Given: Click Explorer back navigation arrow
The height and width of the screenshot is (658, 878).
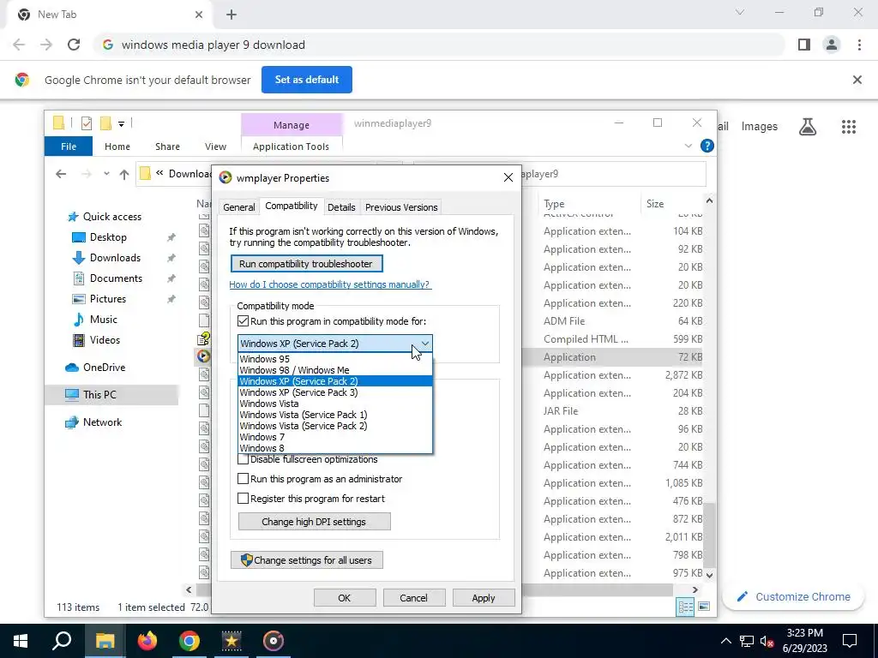Looking at the screenshot, I should [x=61, y=174].
